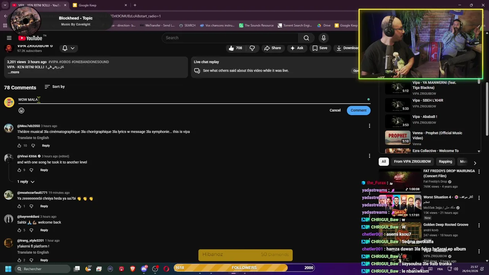The width and height of the screenshot is (489, 275).
Task: Cancel the comment draft
Action: coord(335,110)
